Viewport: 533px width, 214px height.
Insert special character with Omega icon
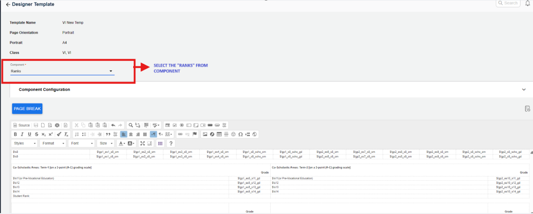(x=240, y=134)
